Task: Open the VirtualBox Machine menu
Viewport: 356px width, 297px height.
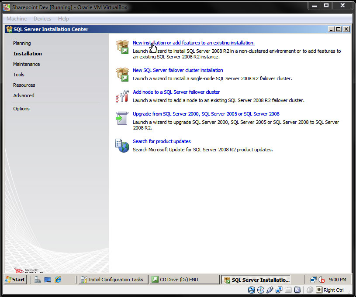Action: tap(17, 19)
